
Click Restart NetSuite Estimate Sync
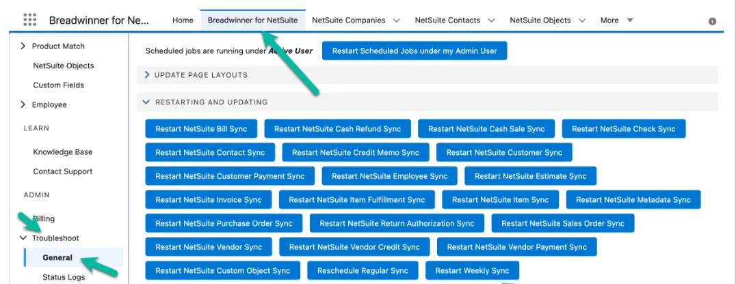(530, 176)
